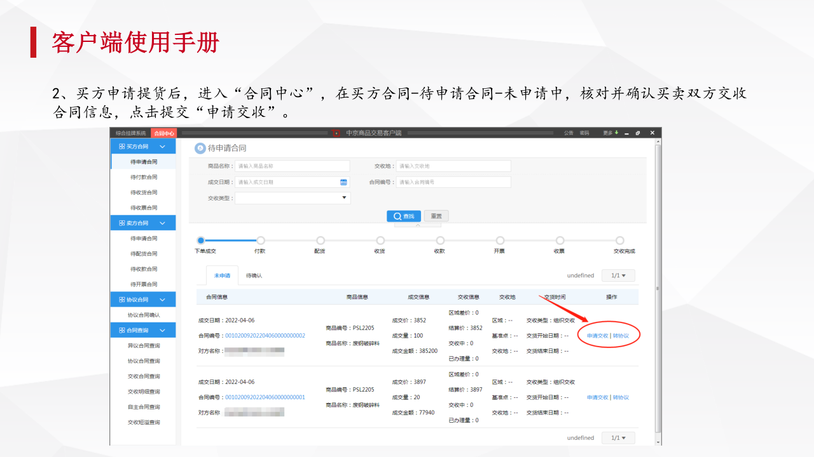Switch to the 未申请 tab
Image resolution: width=814 pixels, height=457 pixels.
pos(222,275)
